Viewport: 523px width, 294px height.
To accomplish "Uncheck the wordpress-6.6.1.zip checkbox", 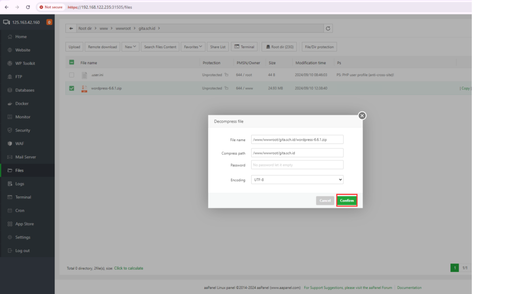I will [x=72, y=88].
